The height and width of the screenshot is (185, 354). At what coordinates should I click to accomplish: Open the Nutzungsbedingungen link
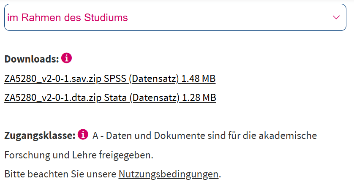pyautogui.click(x=168, y=174)
